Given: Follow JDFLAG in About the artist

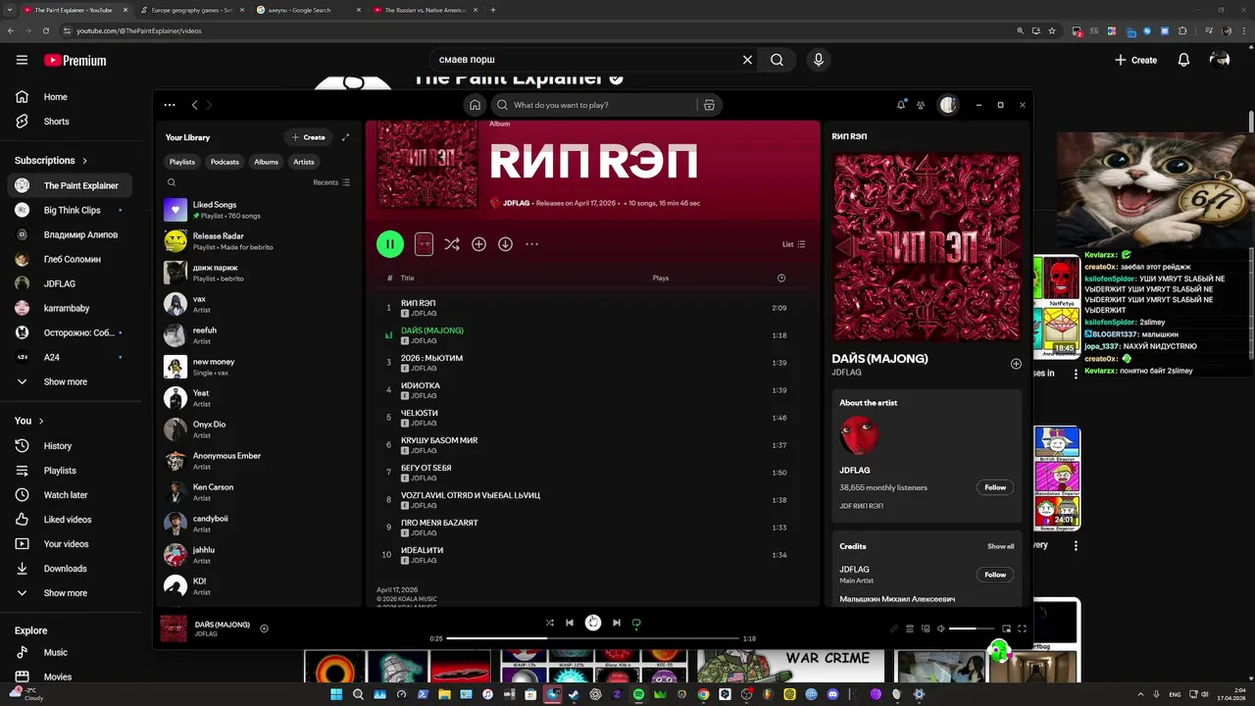Looking at the screenshot, I should pos(995,487).
